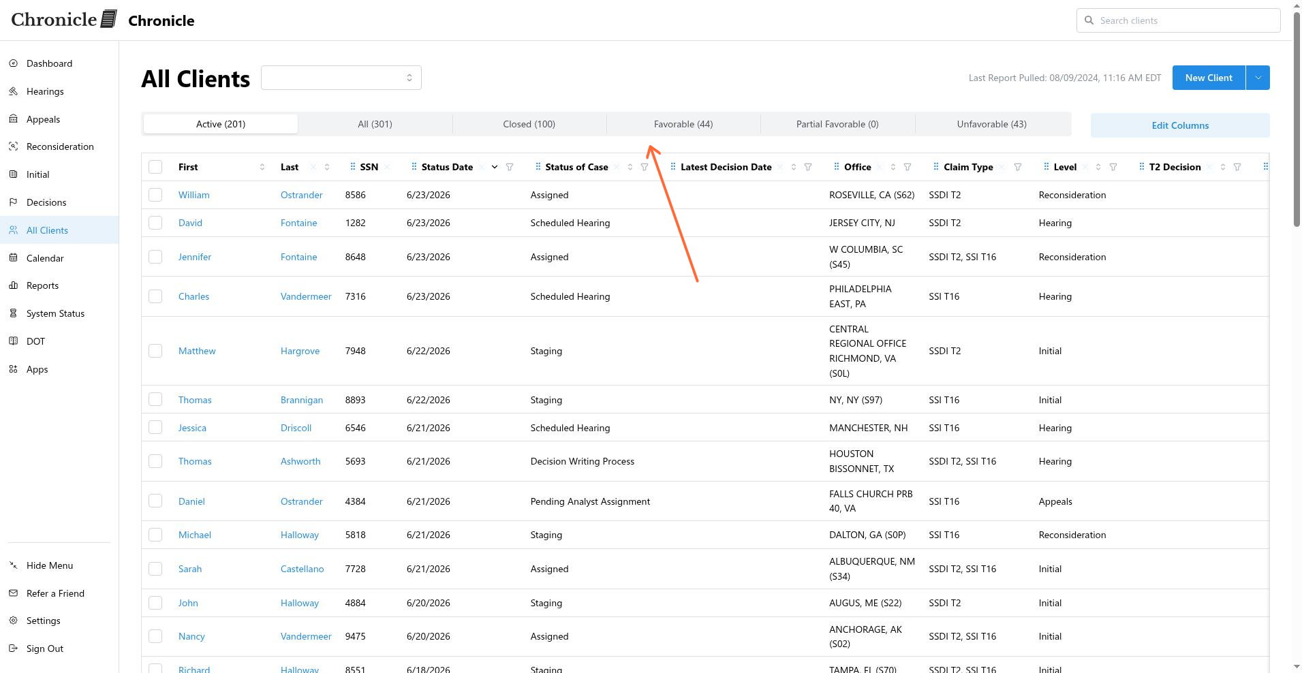Open the DOT sidebar item

click(59, 341)
